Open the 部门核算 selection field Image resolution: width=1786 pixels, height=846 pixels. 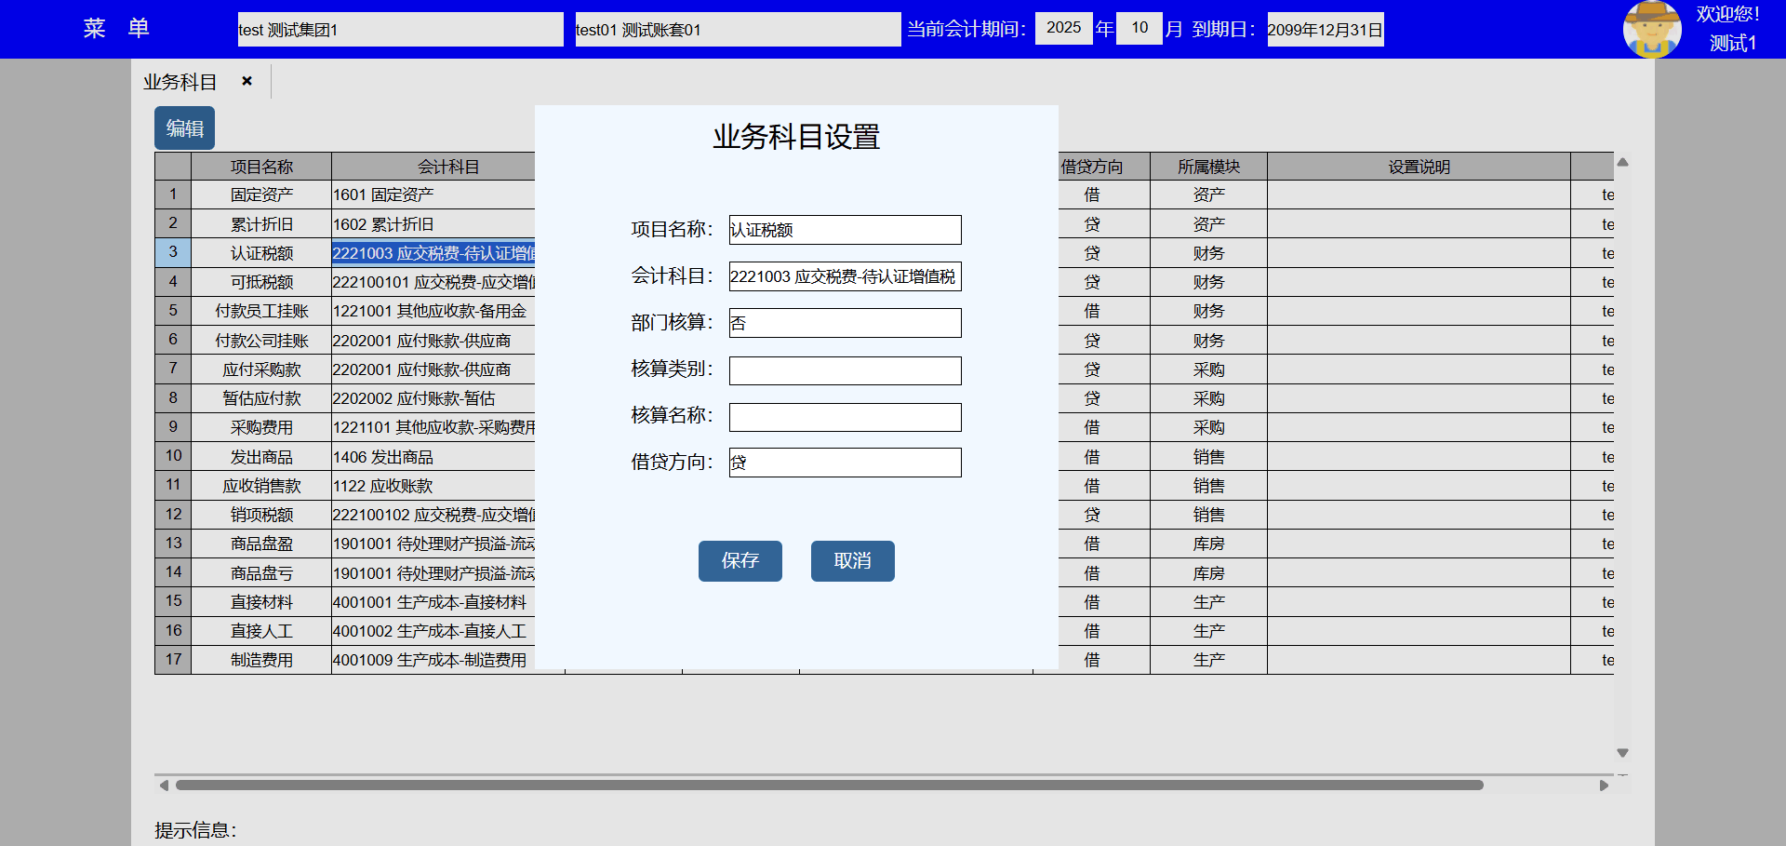pyautogui.click(x=845, y=323)
